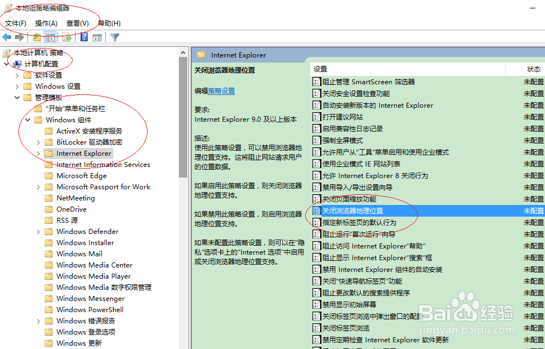Expand the Windows Defender node
This screenshot has width=545, height=349.
click(39, 232)
